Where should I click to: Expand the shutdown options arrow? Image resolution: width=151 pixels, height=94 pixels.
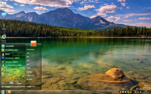click(x=34, y=87)
